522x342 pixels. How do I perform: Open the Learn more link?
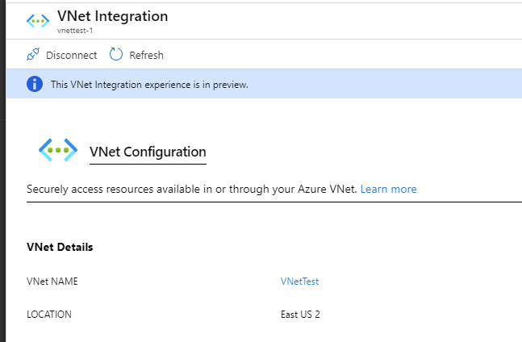click(x=388, y=190)
